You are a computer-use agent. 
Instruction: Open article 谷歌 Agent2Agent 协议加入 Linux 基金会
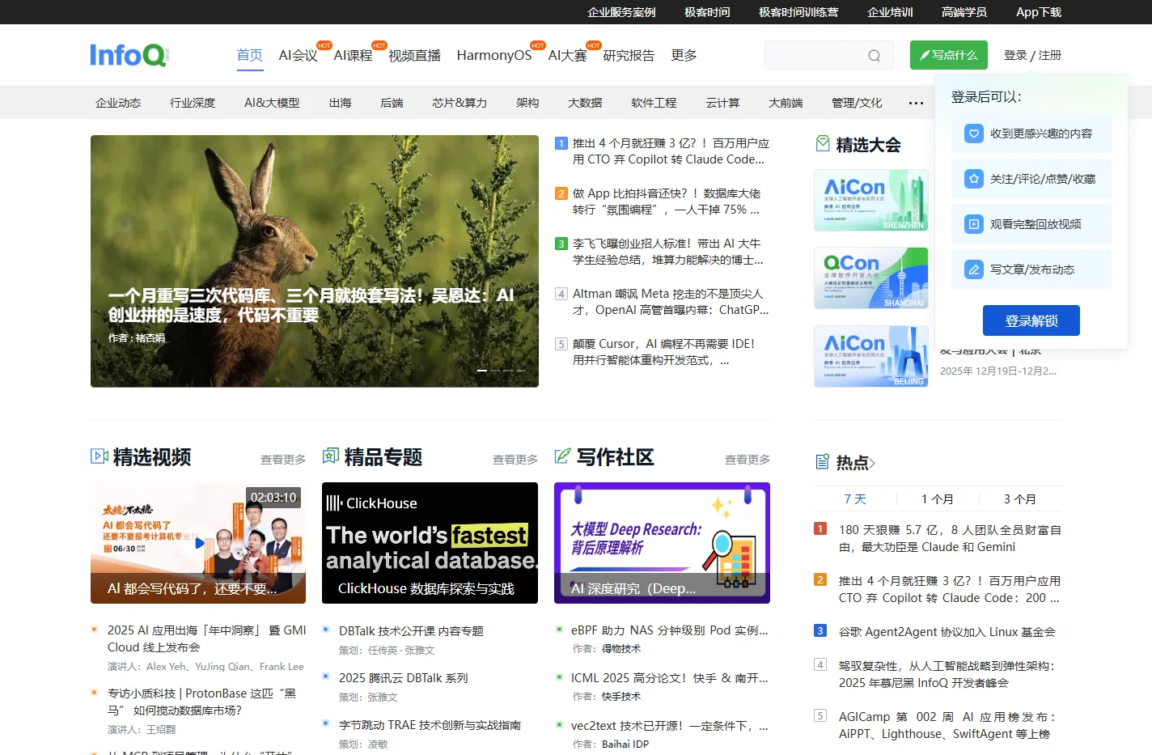pos(947,632)
